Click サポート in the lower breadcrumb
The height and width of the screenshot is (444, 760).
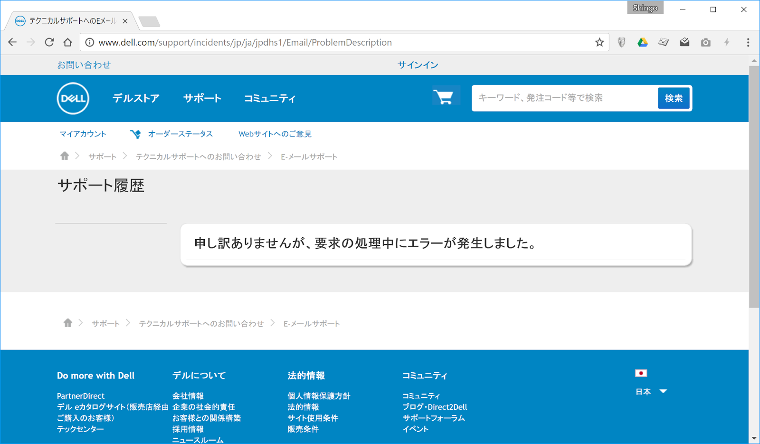pos(105,323)
